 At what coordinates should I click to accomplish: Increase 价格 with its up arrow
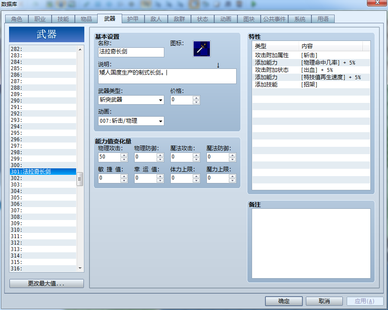196,98
